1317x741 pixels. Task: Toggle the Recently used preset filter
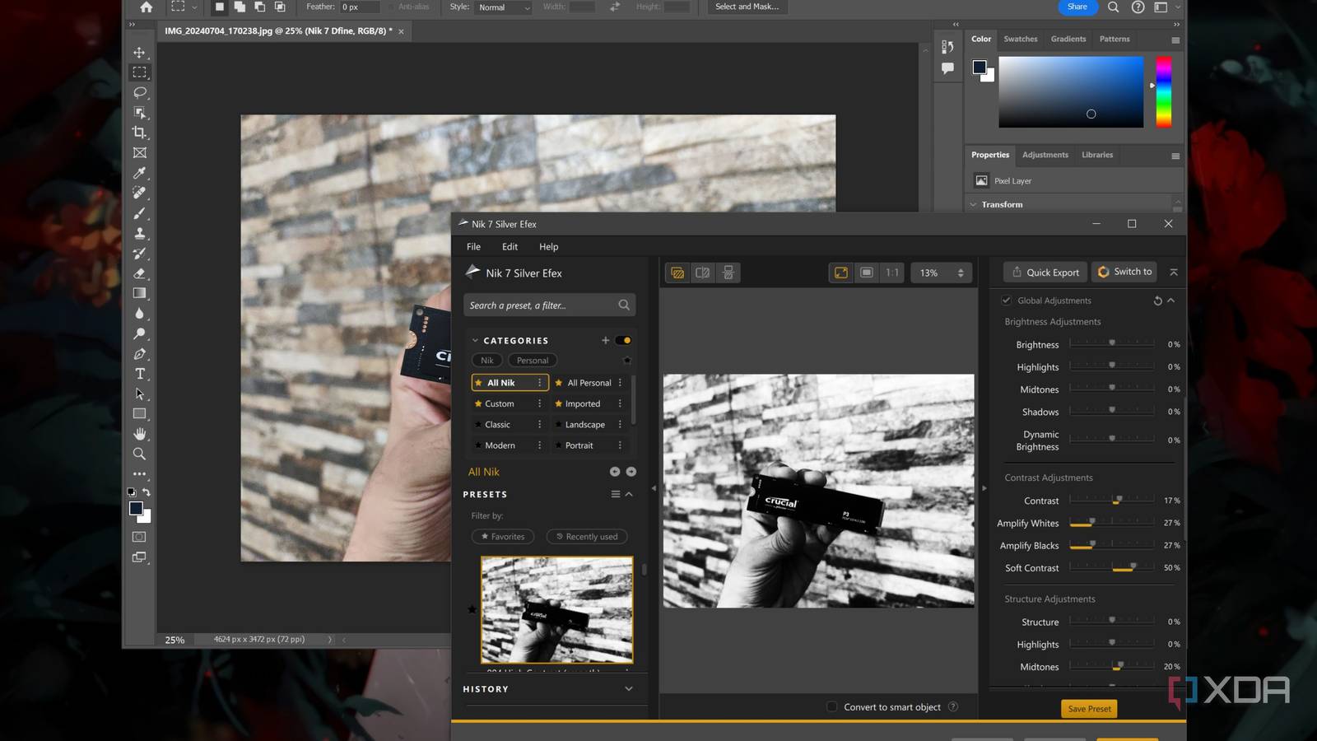tap(587, 537)
